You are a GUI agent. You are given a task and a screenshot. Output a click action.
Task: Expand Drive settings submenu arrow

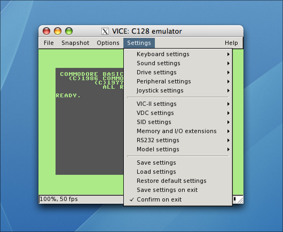228,72
